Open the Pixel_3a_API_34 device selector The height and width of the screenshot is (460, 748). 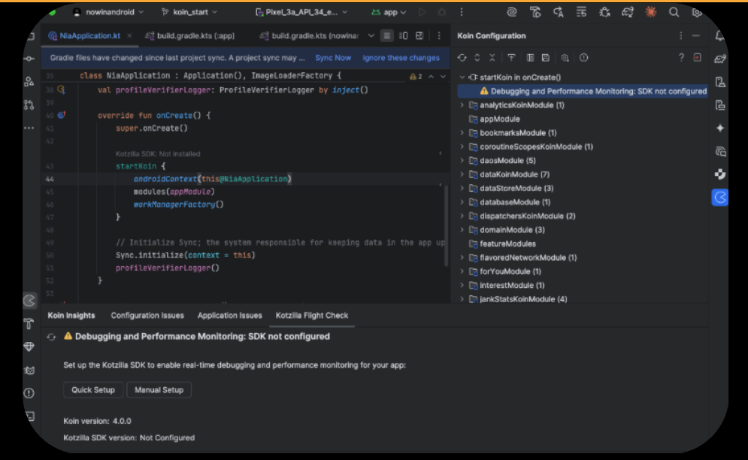pos(301,12)
